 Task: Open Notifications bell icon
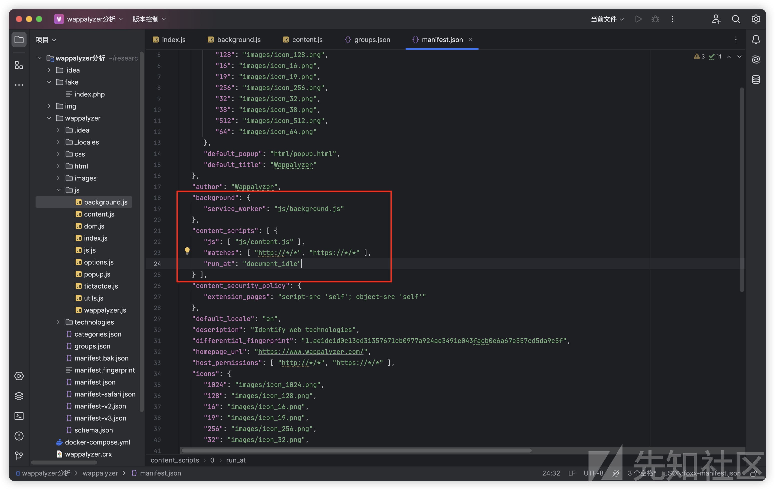click(756, 39)
